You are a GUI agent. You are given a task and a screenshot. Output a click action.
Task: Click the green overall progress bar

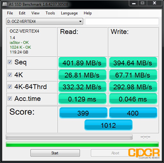82,144
